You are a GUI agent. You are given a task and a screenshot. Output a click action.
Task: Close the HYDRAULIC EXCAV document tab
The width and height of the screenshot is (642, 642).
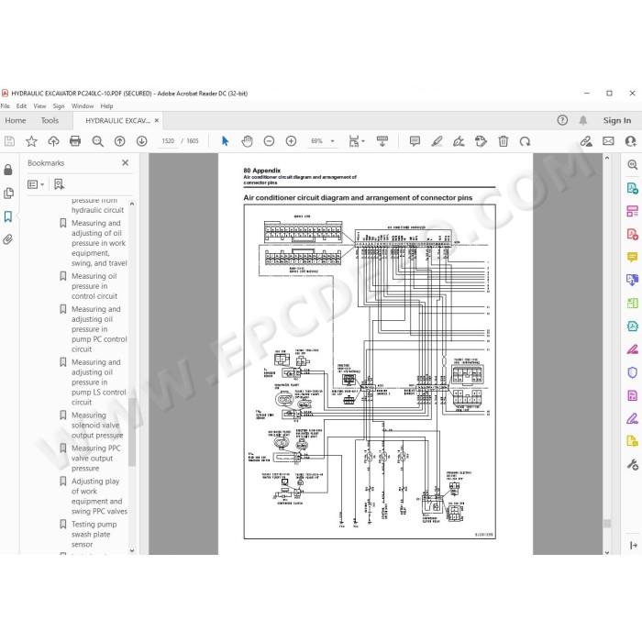[157, 120]
